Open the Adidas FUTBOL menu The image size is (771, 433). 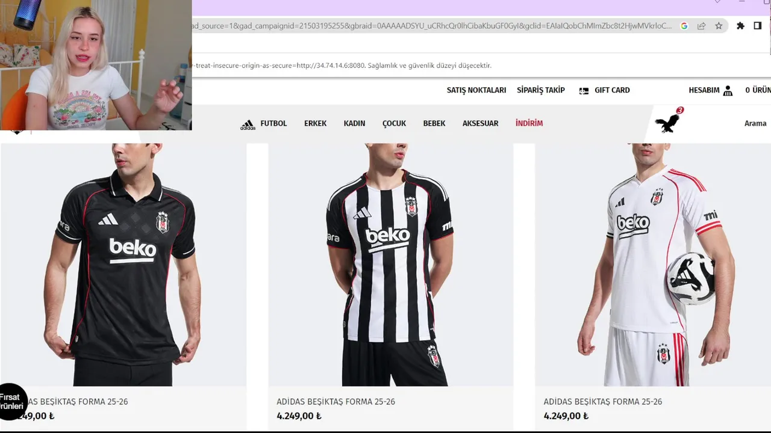264,124
